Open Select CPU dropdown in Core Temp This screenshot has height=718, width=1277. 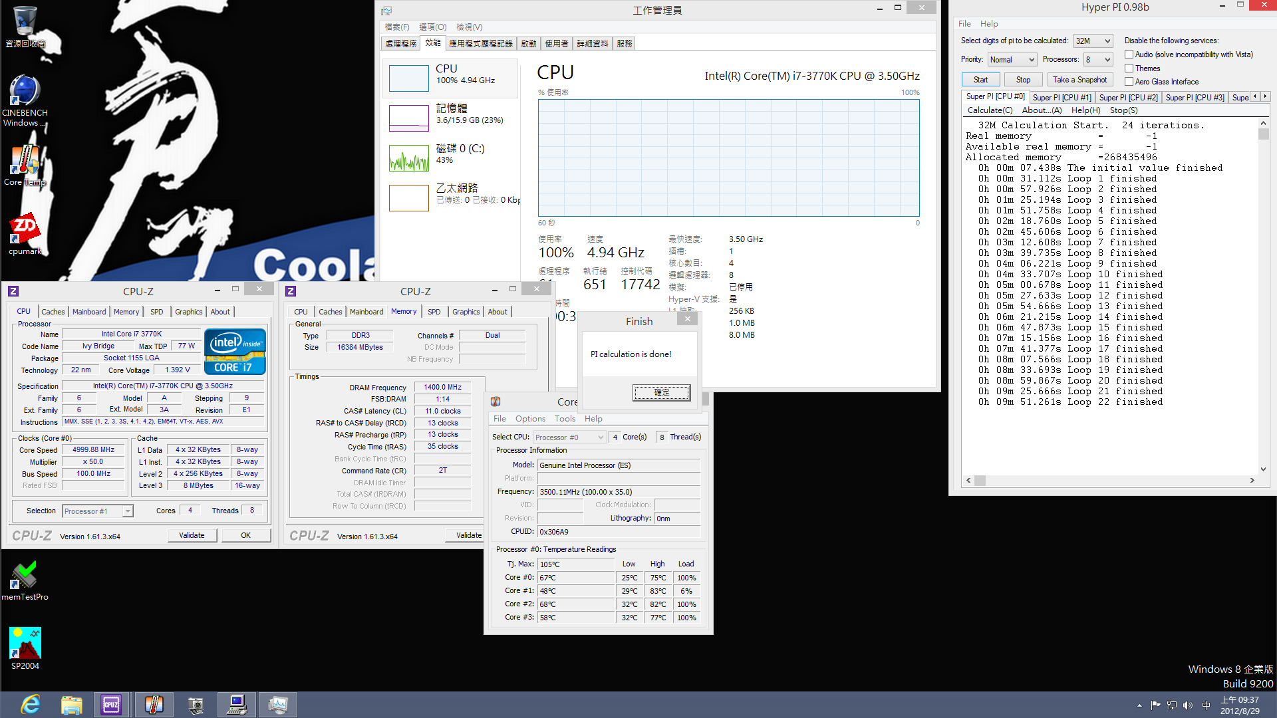(569, 437)
